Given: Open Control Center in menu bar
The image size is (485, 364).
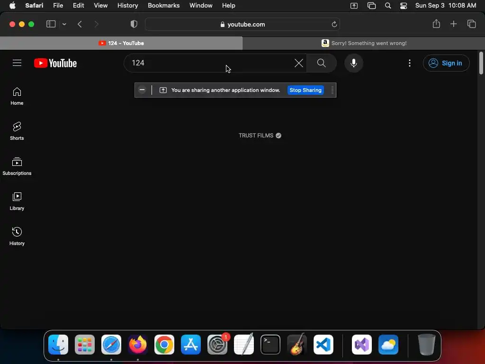Looking at the screenshot, I should pyautogui.click(x=404, y=6).
